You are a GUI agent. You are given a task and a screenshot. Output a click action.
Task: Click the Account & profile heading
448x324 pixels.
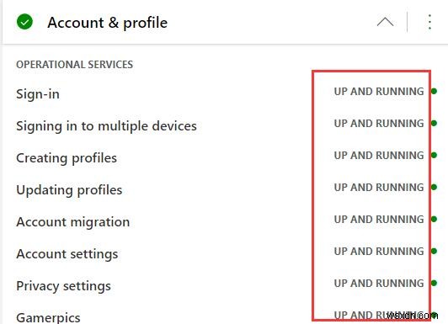click(x=108, y=23)
